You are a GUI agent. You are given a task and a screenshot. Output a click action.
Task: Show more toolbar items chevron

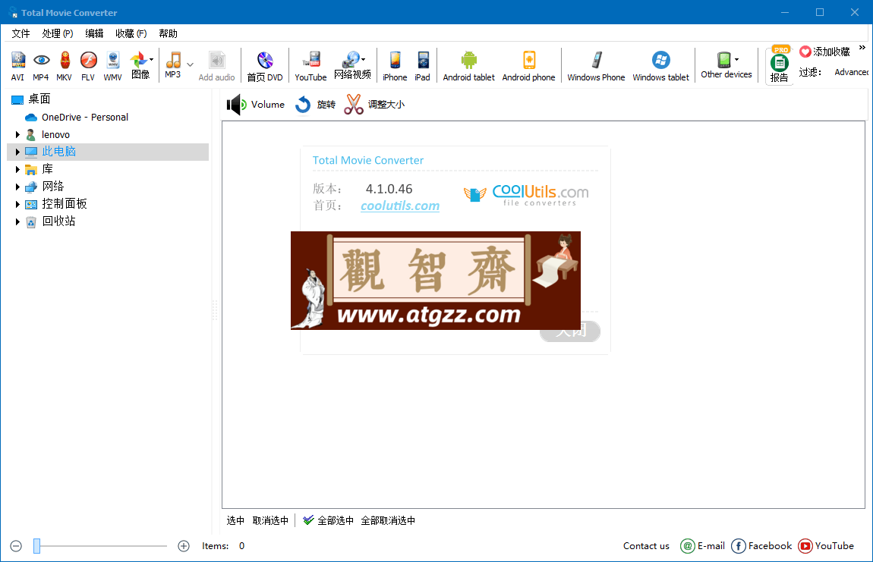(x=862, y=48)
